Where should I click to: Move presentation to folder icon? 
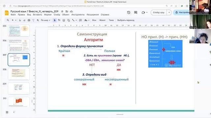click(67, 11)
